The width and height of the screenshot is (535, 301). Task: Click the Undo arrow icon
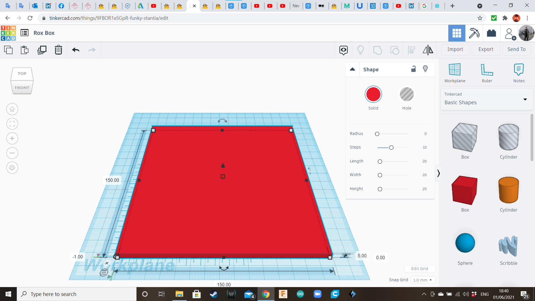(x=76, y=50)
